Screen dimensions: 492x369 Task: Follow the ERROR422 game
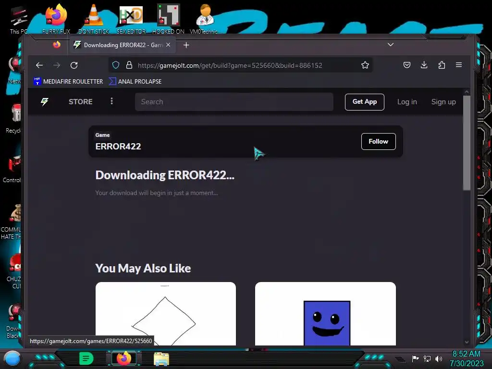pyautogui.click(x=379, y=142)
